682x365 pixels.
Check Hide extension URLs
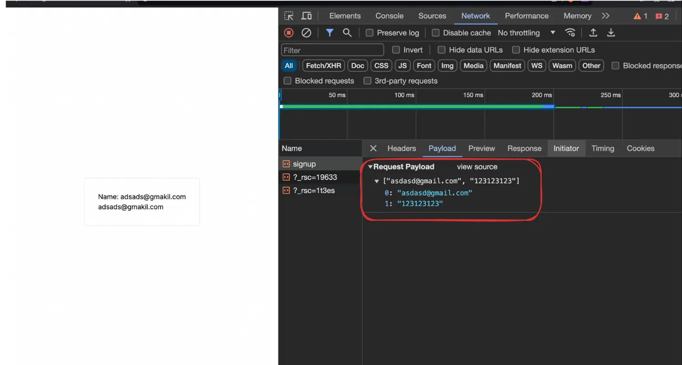[516, 50]
